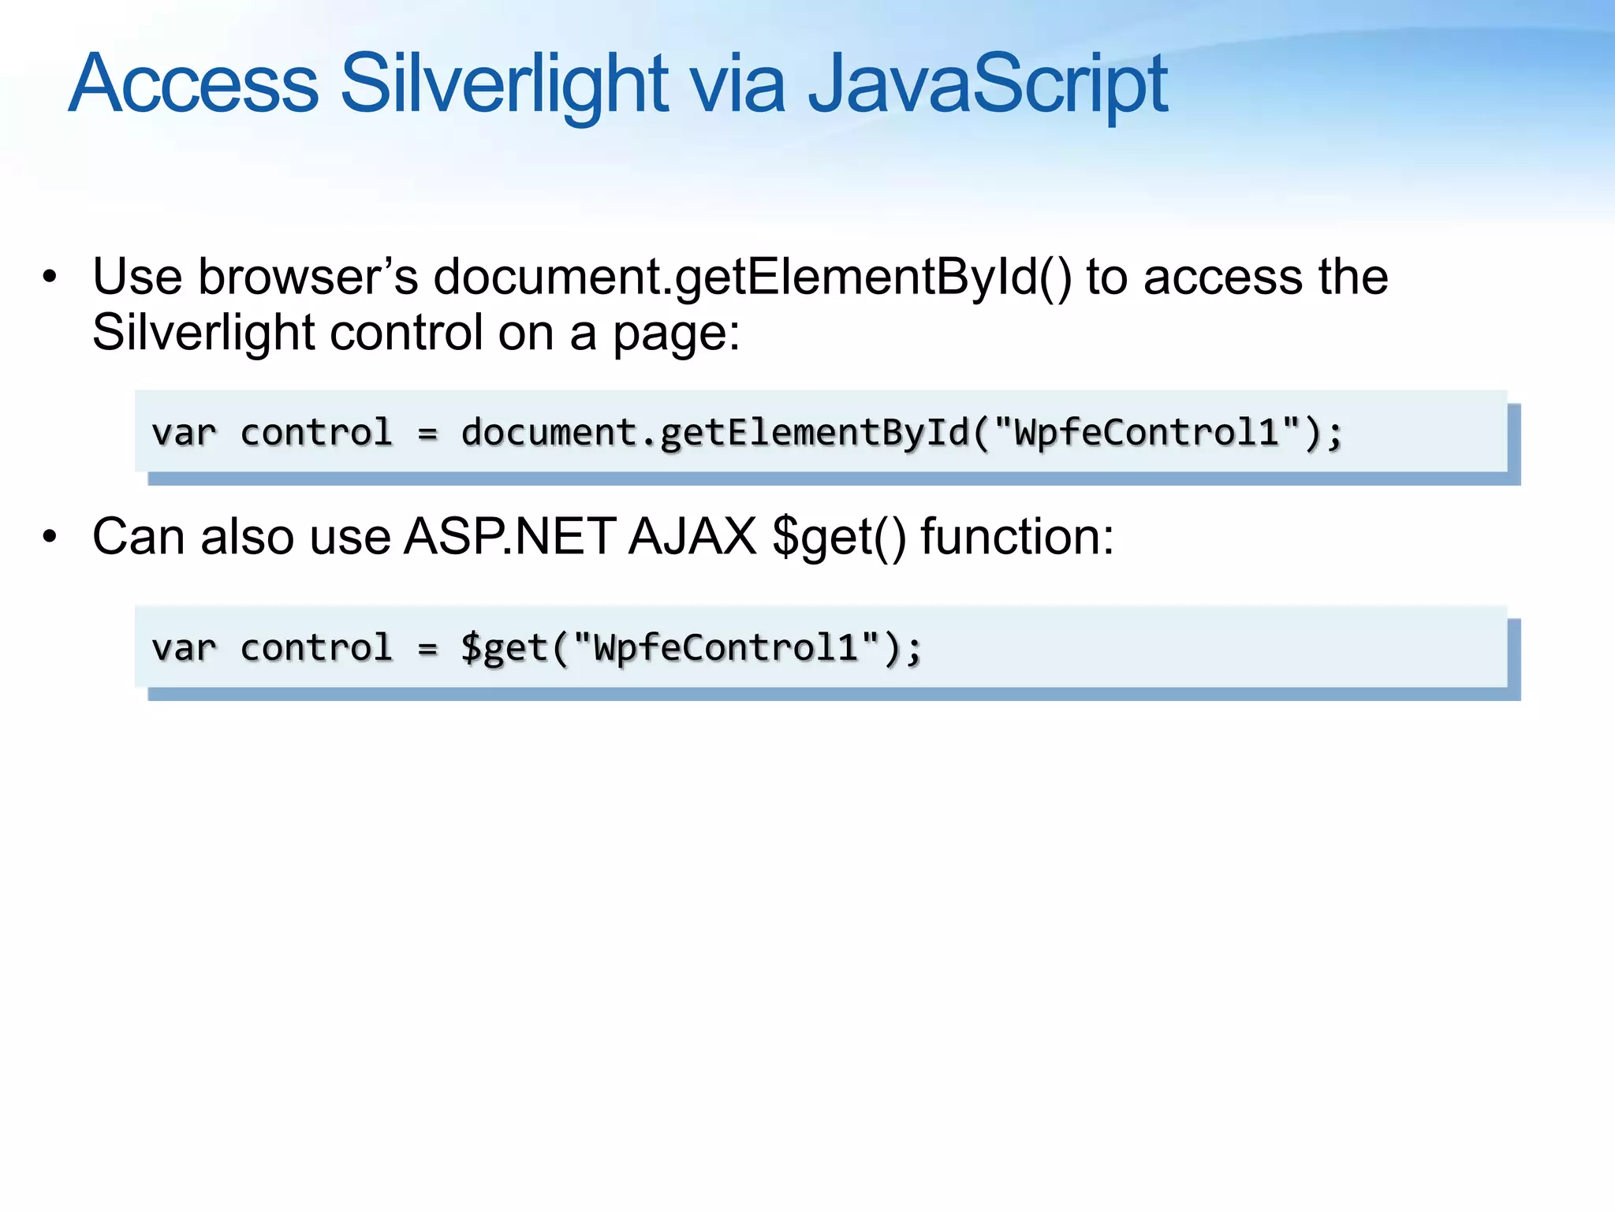Click the "WpfeControl1" string in the first code box
This screenshot has width=1615, height=1211.
click(x=1146, y=432)
